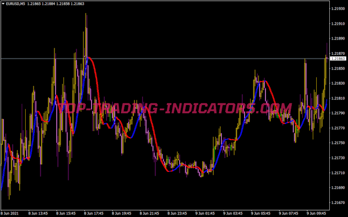Click the 1.21730 price scale label
The height and width of the screenshot is (217, 348).
pos(338,158)
